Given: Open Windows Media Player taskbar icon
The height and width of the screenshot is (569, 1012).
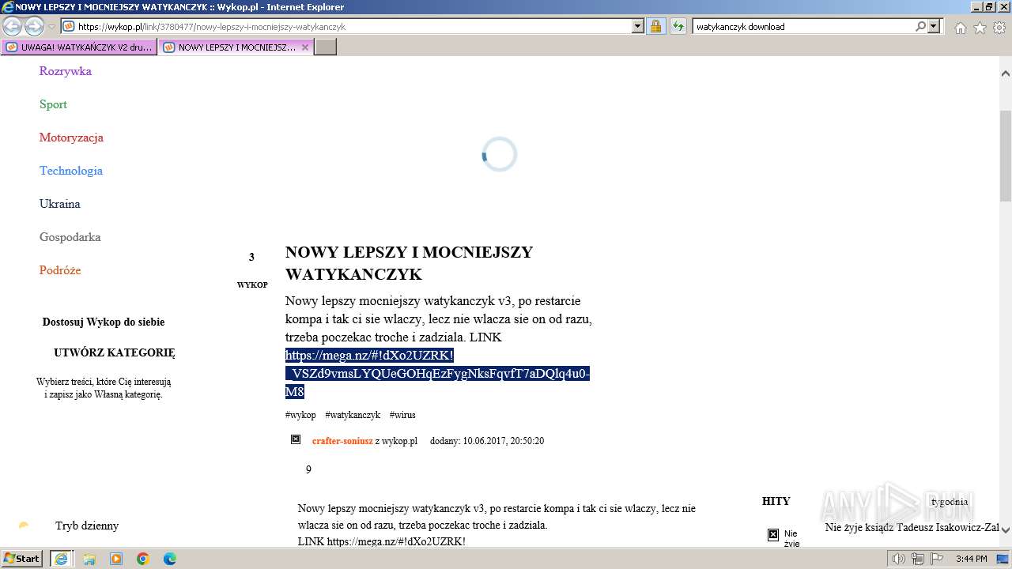Looking at the screenshot, I should (116, 559).
